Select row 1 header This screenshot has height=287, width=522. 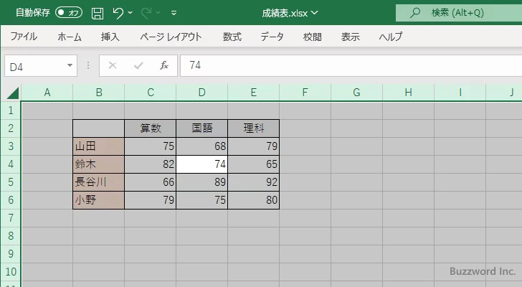(x=11, y=110)
